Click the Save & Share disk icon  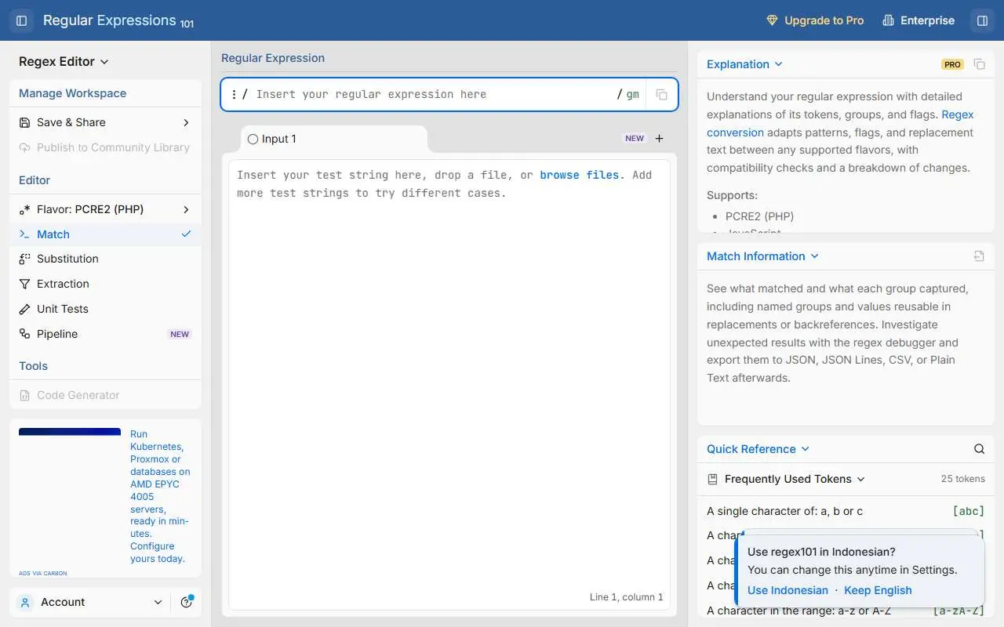coord(24,122)
